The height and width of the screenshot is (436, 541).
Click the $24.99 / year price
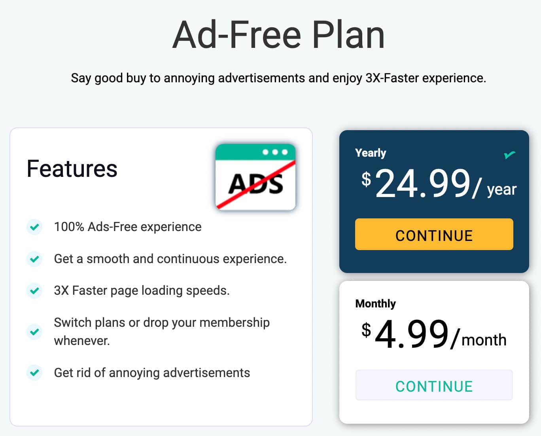coord(439,184)
